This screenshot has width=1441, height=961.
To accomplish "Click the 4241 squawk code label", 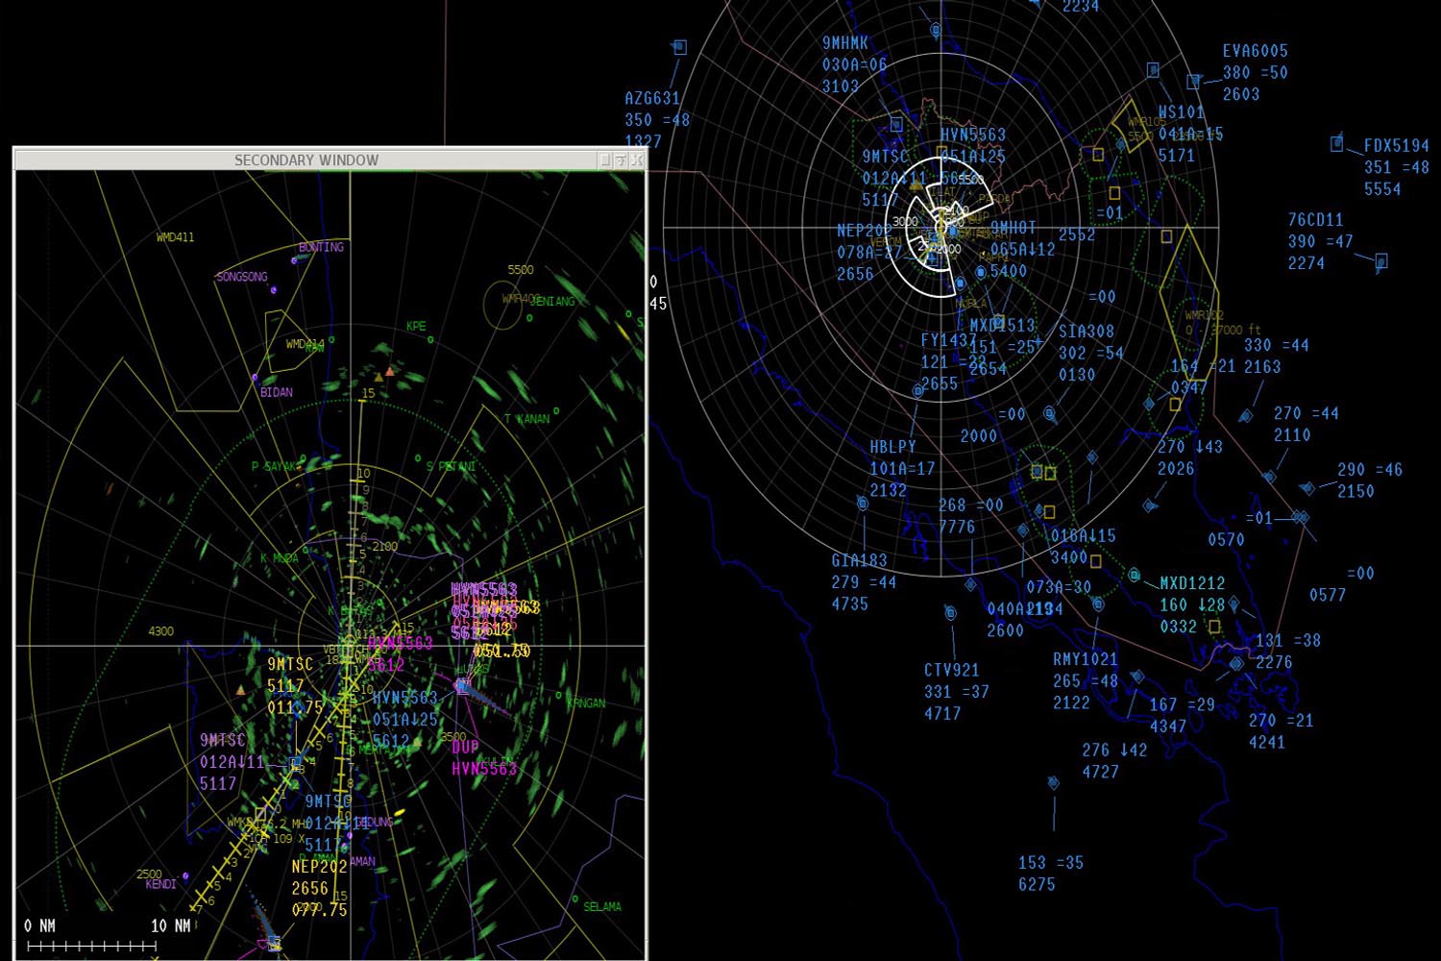I will pos(1267,742).
